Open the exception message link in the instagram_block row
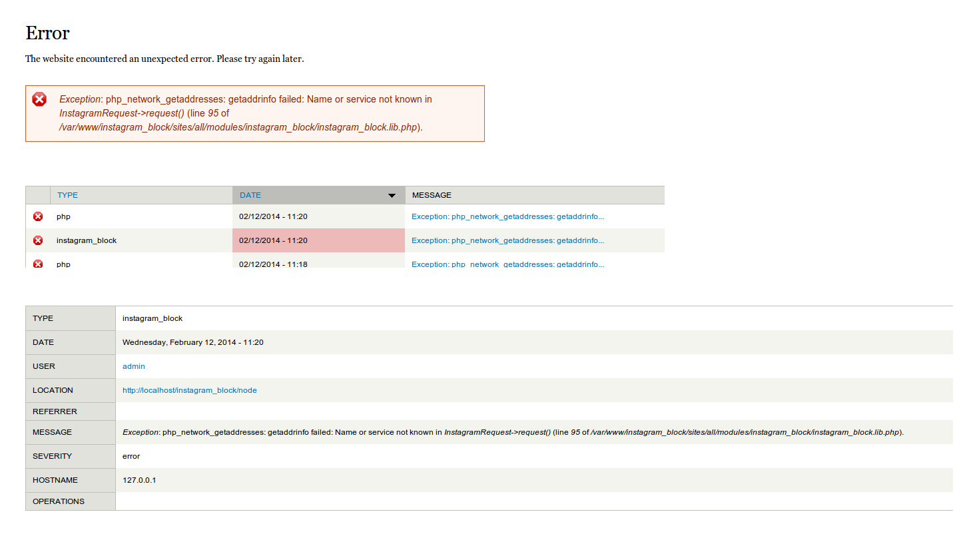 click(508, 240)
